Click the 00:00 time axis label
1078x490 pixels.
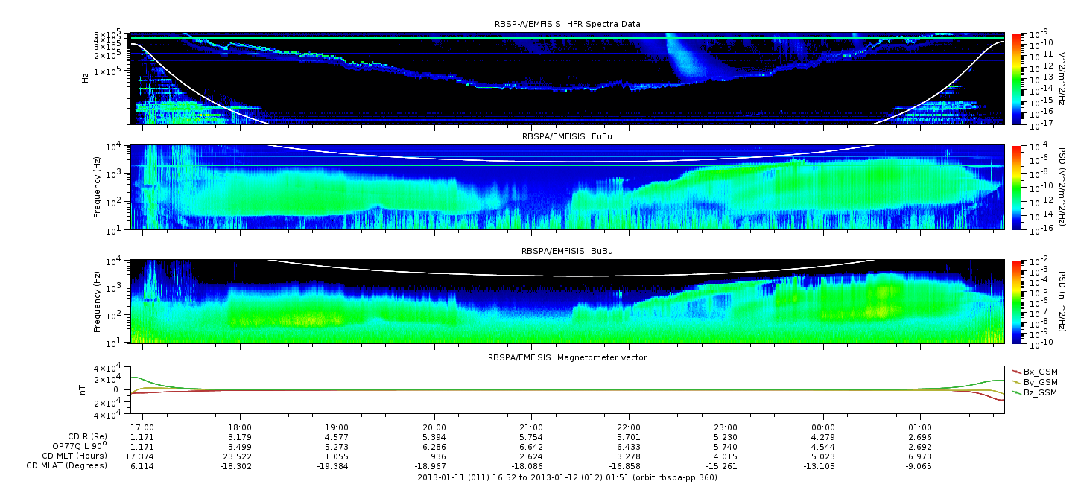point(822,429)
